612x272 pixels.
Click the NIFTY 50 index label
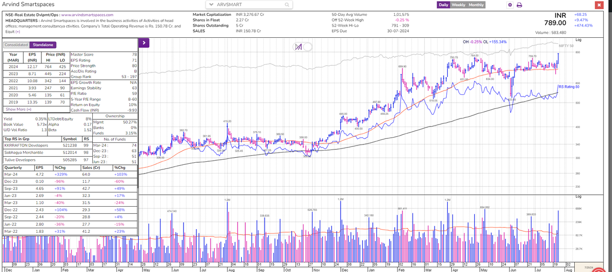(567, 45)
